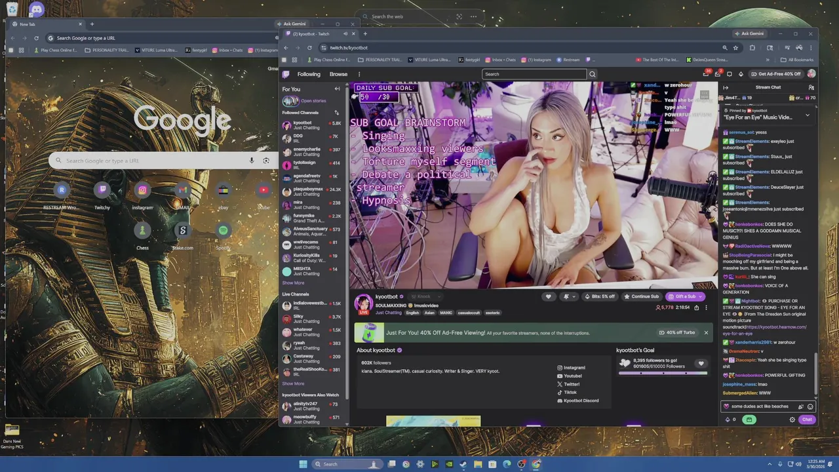Open emote picker in chat input
This screenshot has width=839, height=472.
tap(810, 406)
